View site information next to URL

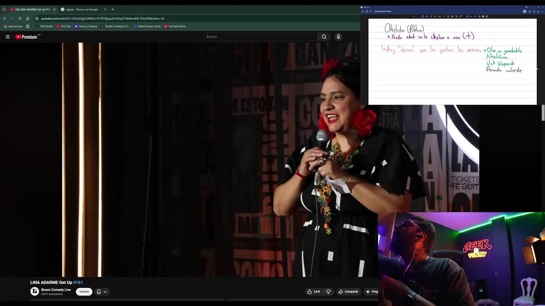pyautogui.click(x=37, y=19)
